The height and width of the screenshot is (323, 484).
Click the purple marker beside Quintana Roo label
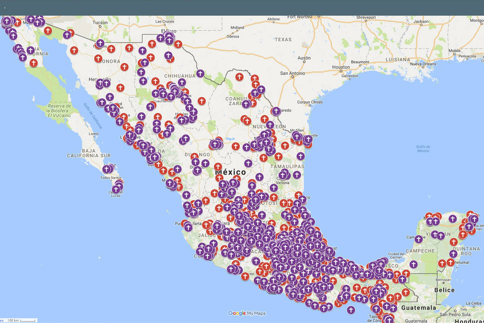click(x=453, y=254)
